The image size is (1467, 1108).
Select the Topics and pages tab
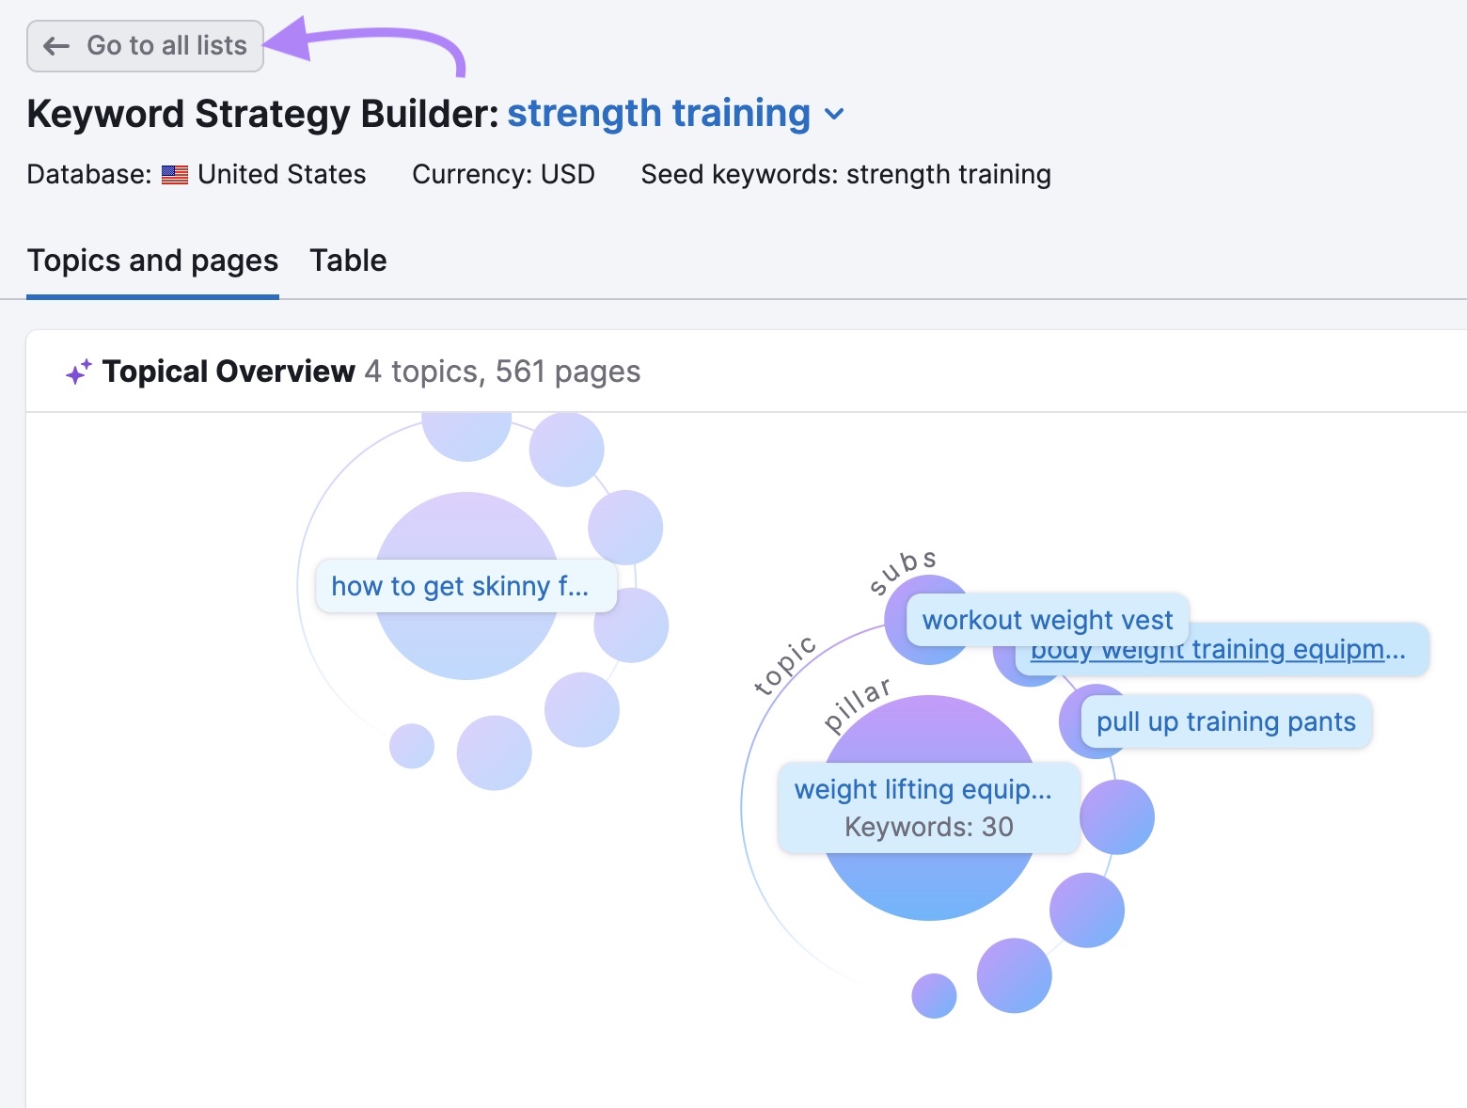(x=152, y=261)
